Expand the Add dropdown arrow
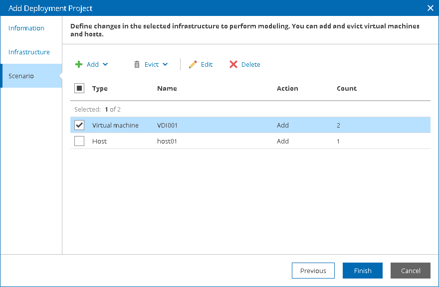The height and width of the screenshot is (287, 439). point(105,64)
